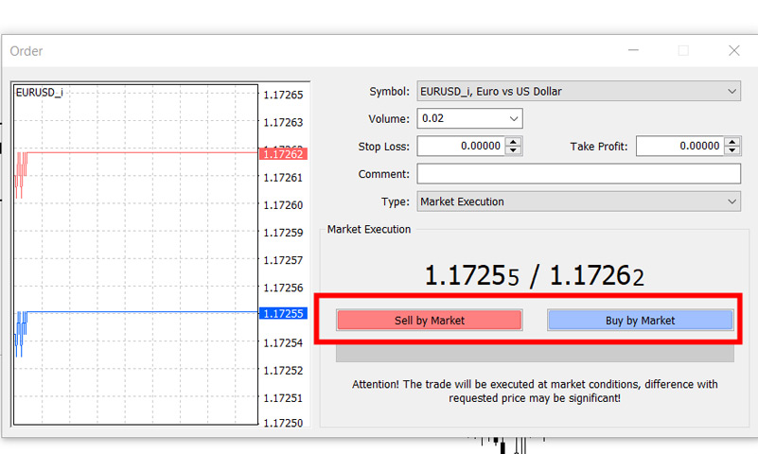Image resolution: width=758 pixels, height=454 pixels.
Task: Open the Symbol dropdown list
Action: 732,92
